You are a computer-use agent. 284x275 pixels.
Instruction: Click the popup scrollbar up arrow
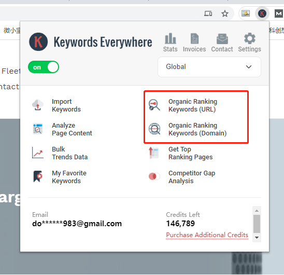point(257,211)
